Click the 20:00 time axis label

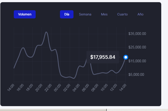pos(39,88)
